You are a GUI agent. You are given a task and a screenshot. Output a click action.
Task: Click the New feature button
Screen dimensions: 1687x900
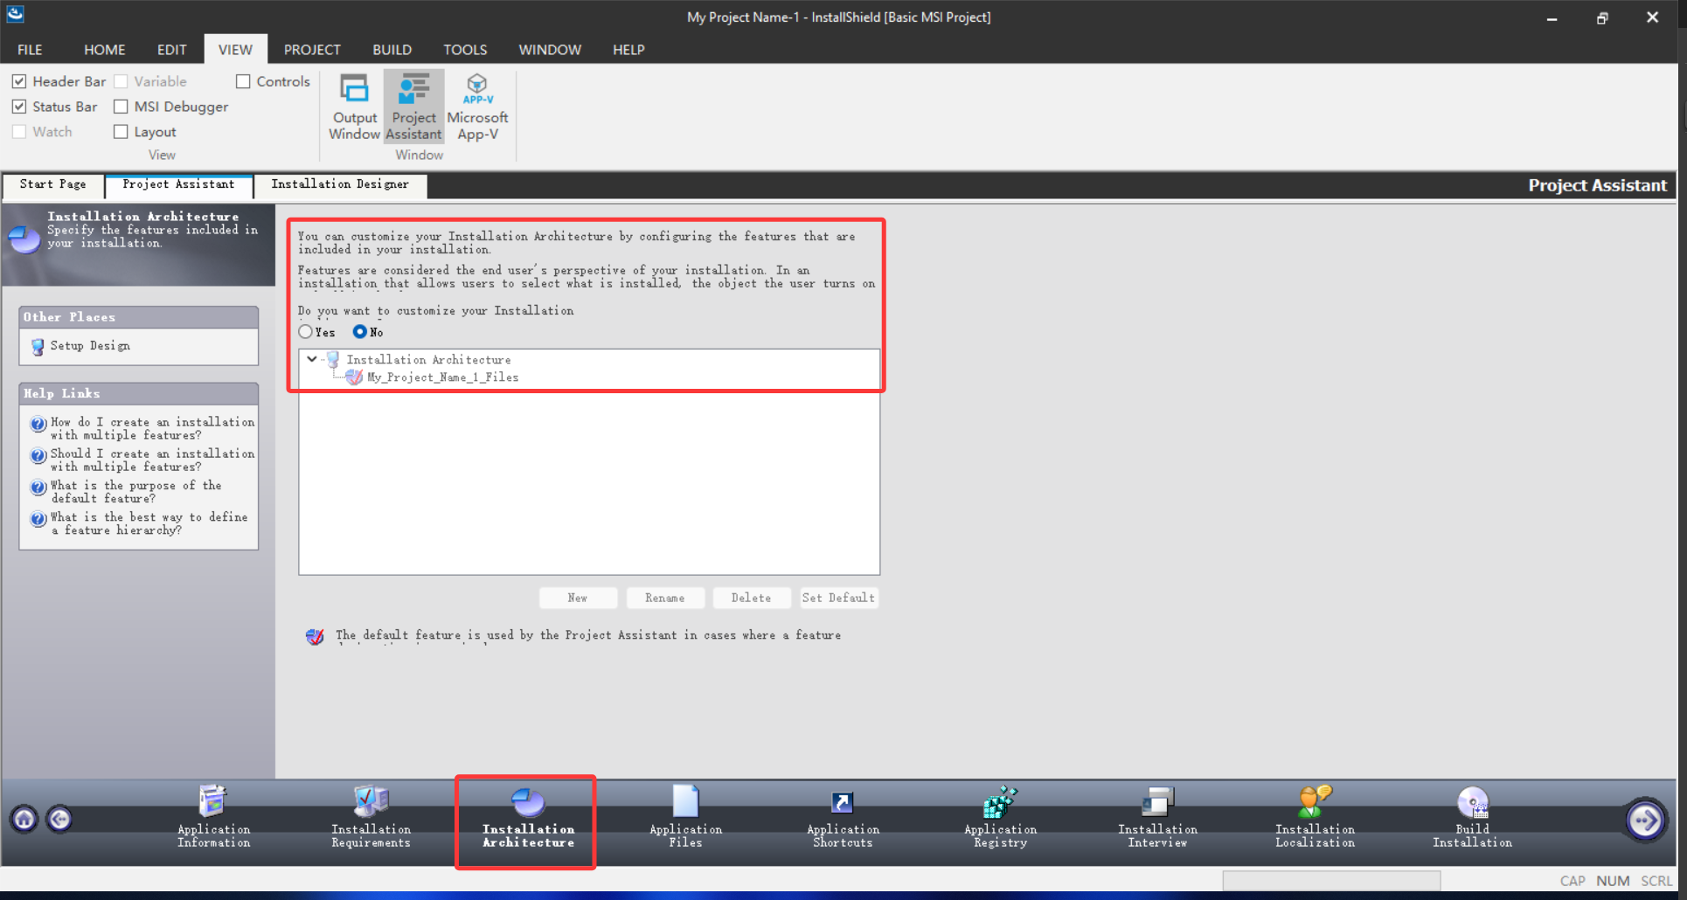point(578,598)
